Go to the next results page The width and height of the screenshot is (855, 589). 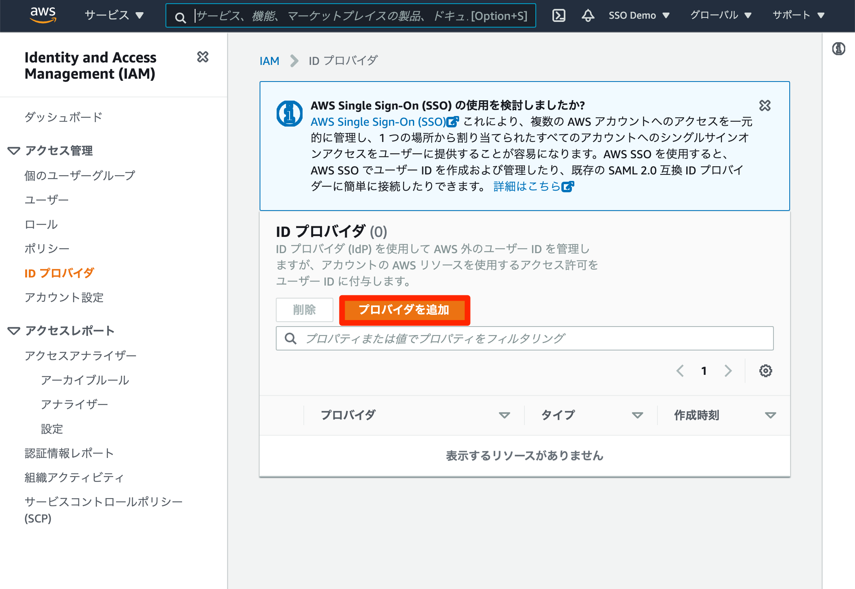728,371
